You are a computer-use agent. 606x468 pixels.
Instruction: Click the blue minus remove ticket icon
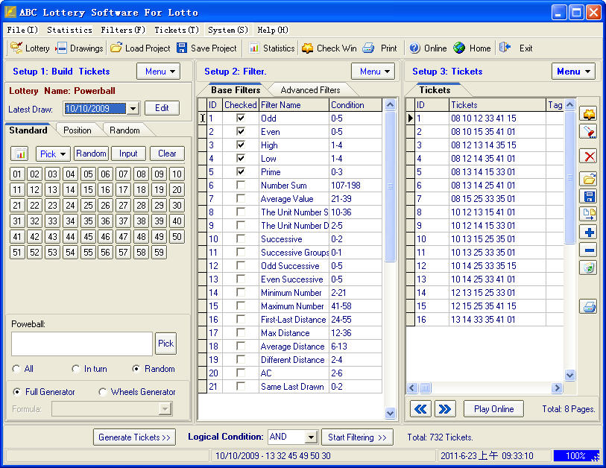point(589,250)
